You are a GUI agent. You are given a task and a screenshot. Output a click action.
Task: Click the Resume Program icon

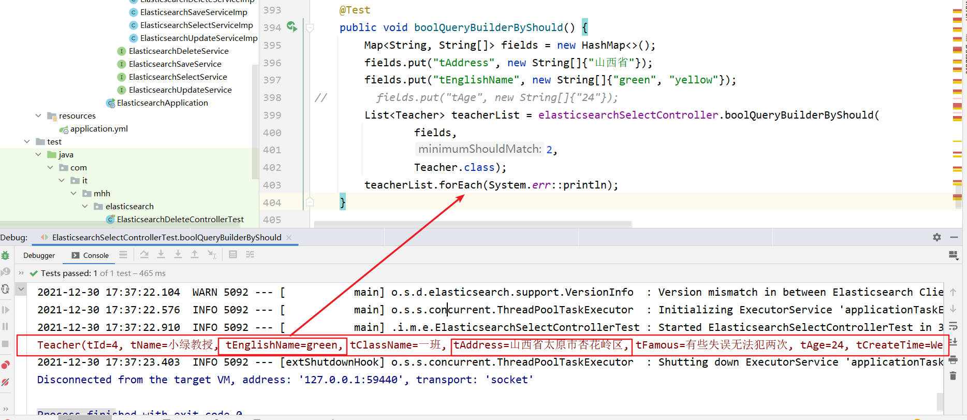pyautogui.click(x=5, y=310)
